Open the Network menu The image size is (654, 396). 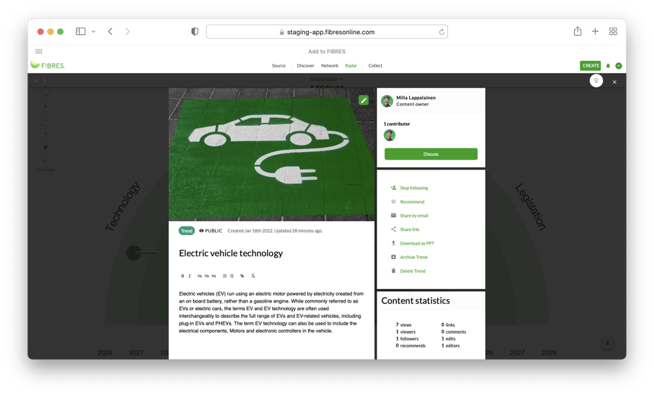[x=329, y=65]
